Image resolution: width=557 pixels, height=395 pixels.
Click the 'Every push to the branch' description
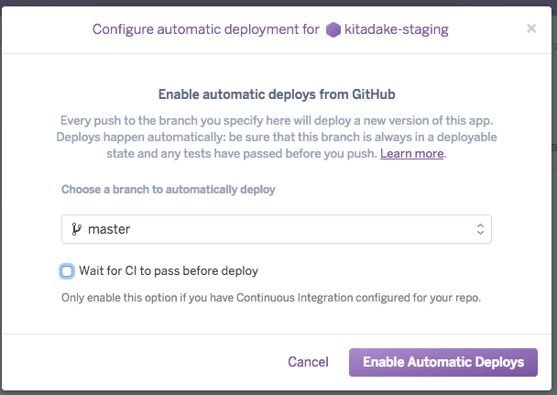coord(278,121)
